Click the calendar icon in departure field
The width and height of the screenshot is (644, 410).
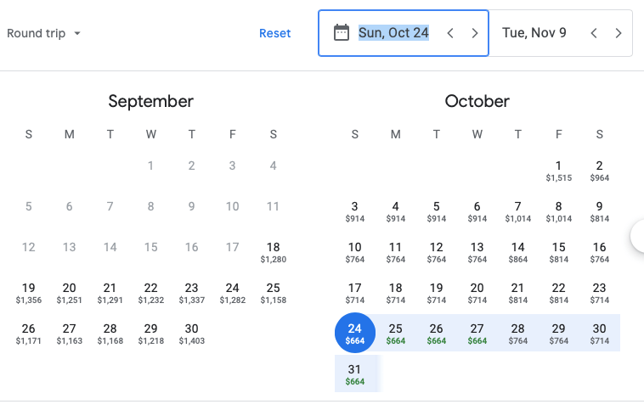tap(342, 33)
